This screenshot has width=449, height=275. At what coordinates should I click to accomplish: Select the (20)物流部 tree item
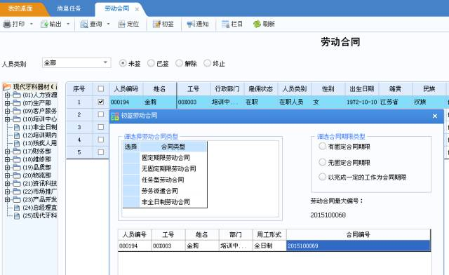pyautogui.click(x=36, y=175)
